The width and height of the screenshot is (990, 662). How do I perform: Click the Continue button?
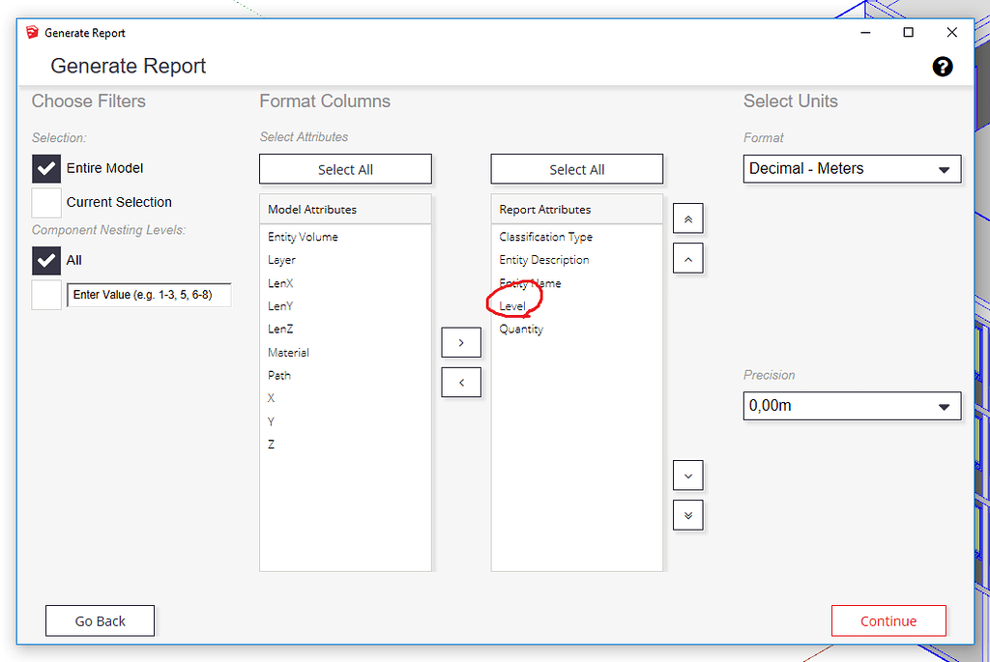pyautogui.click(x=888, y=620)
